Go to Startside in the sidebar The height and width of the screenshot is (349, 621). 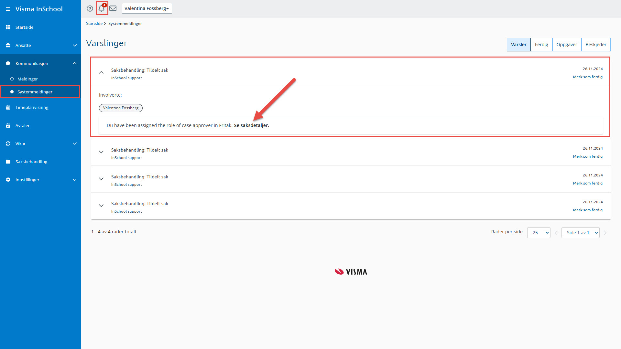25,27
